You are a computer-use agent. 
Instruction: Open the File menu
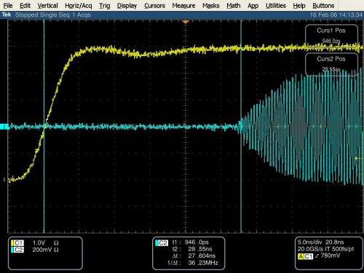[8, 6]
